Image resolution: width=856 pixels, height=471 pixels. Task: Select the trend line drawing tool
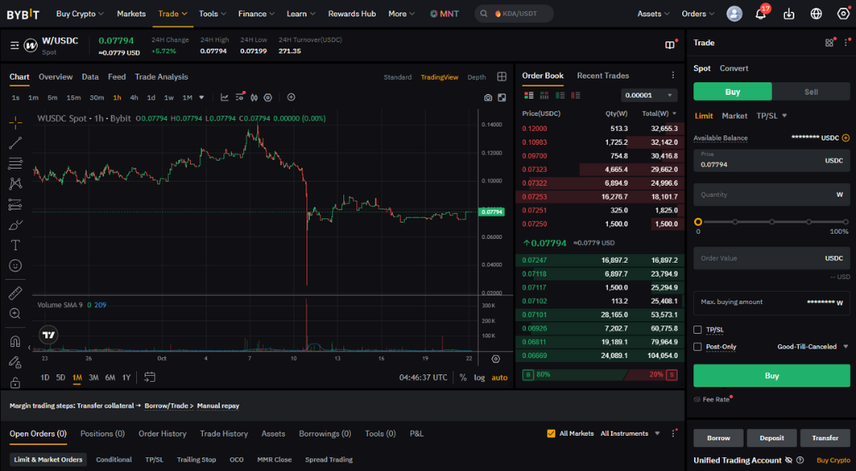tap(15, 143)
